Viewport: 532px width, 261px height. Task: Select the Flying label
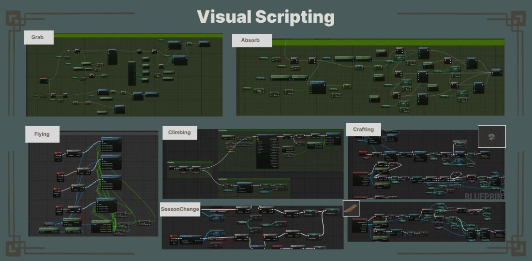pos(43,134)
